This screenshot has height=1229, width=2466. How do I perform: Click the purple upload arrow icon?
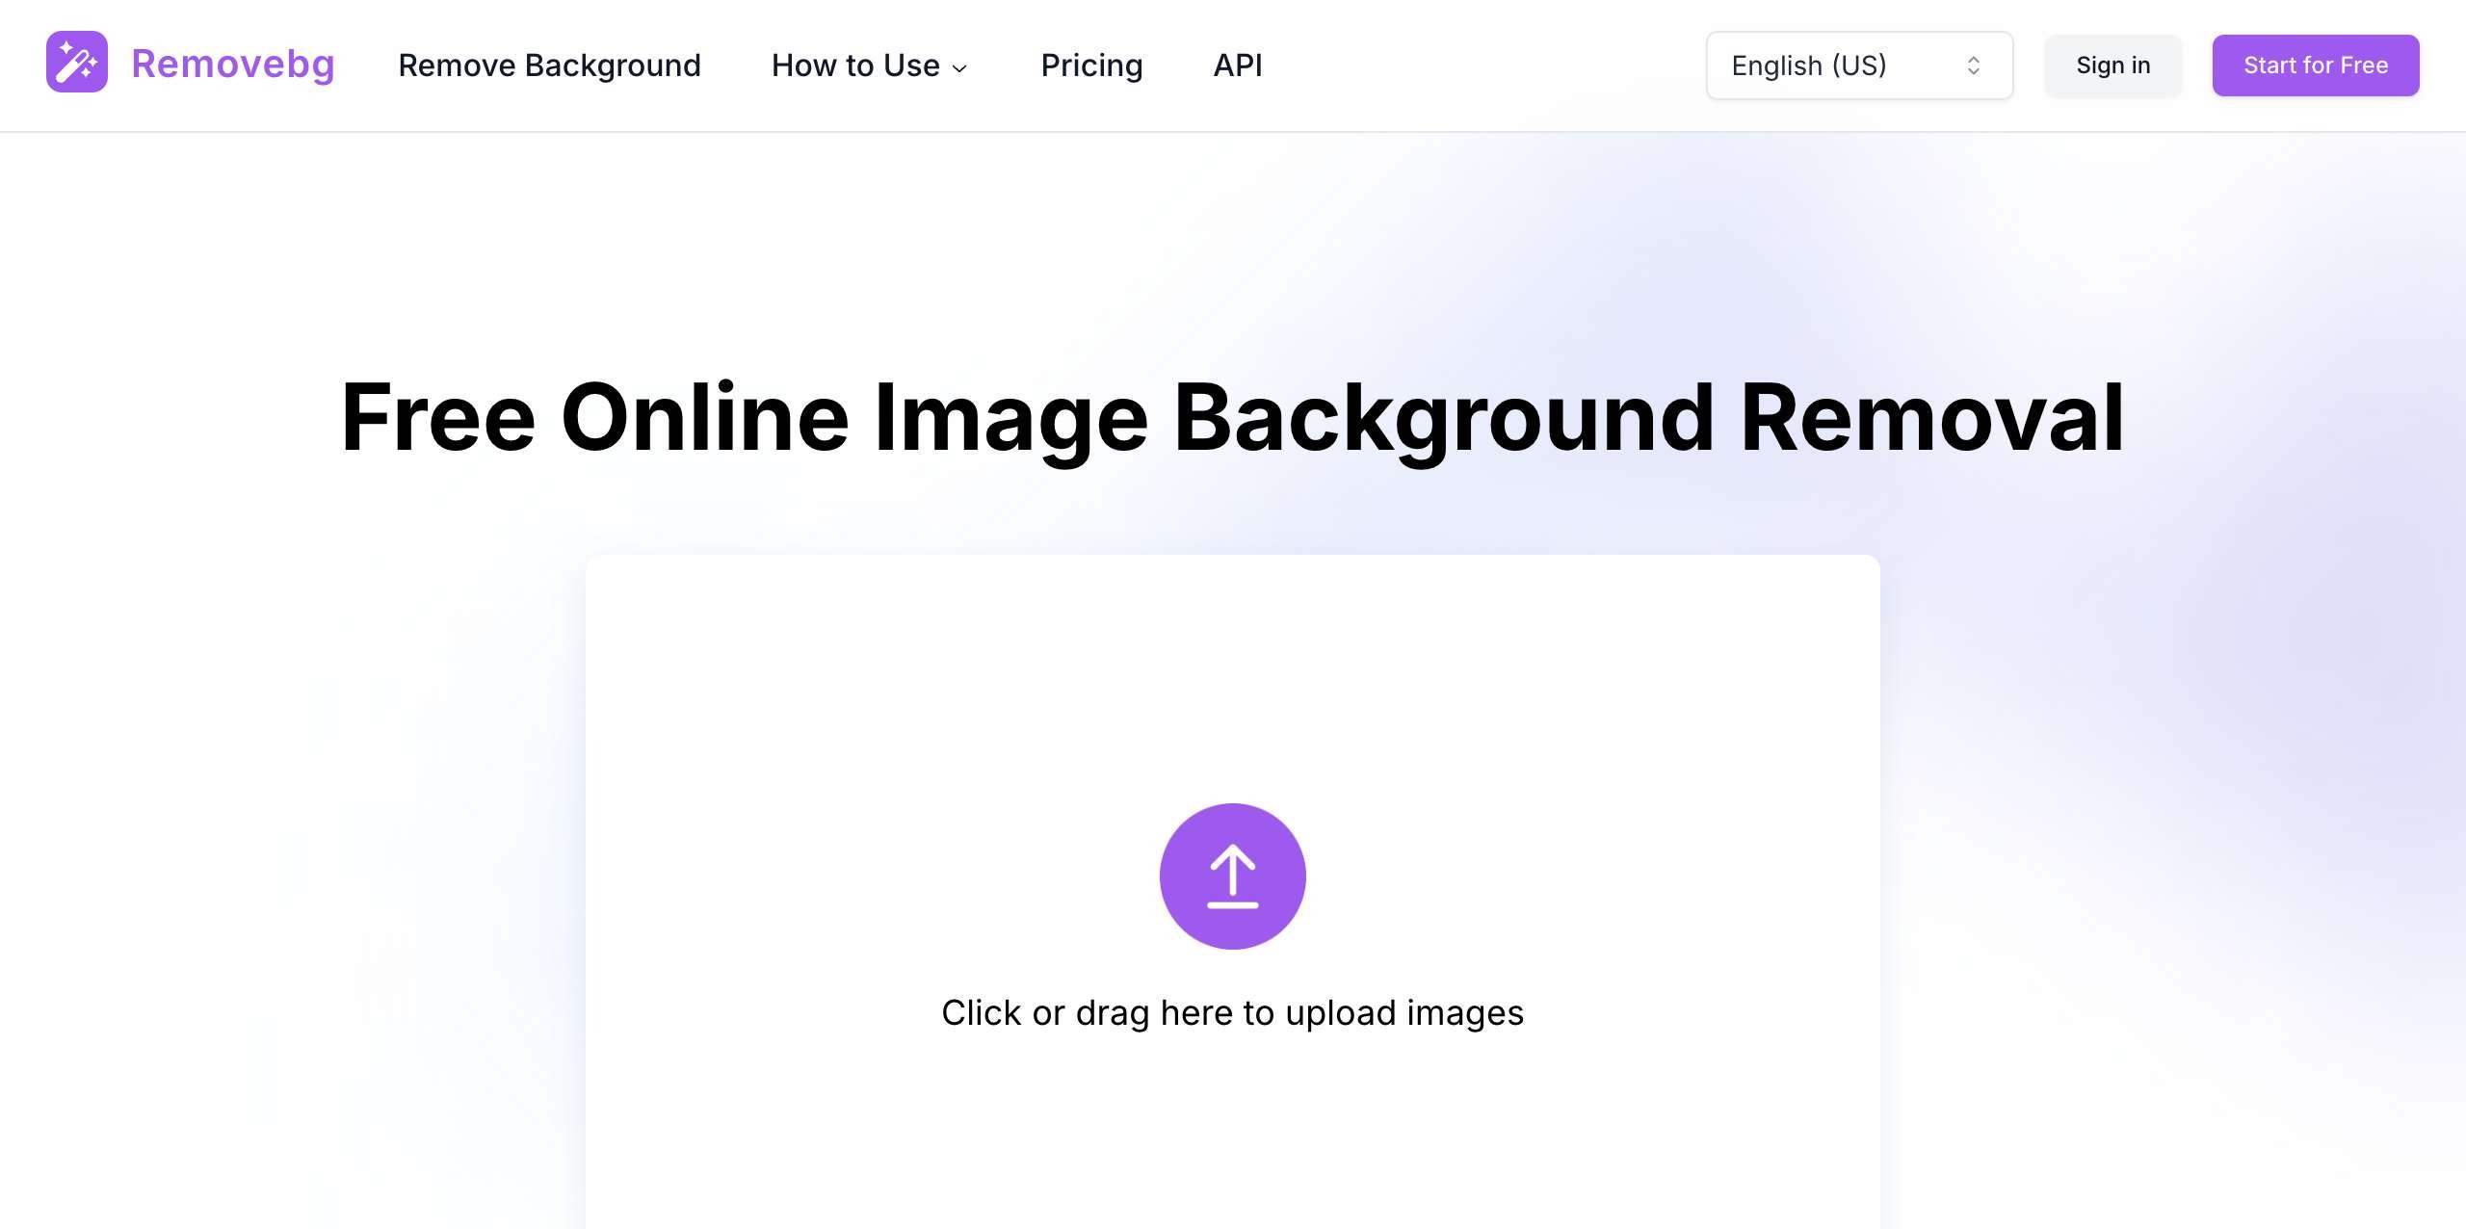click(1232, 876)
